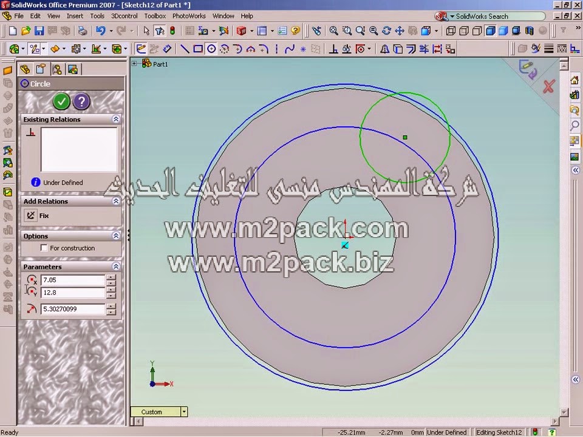The image size is (583, 437).
Task: Select the Centerline tool
Action: tap(277, 49)
